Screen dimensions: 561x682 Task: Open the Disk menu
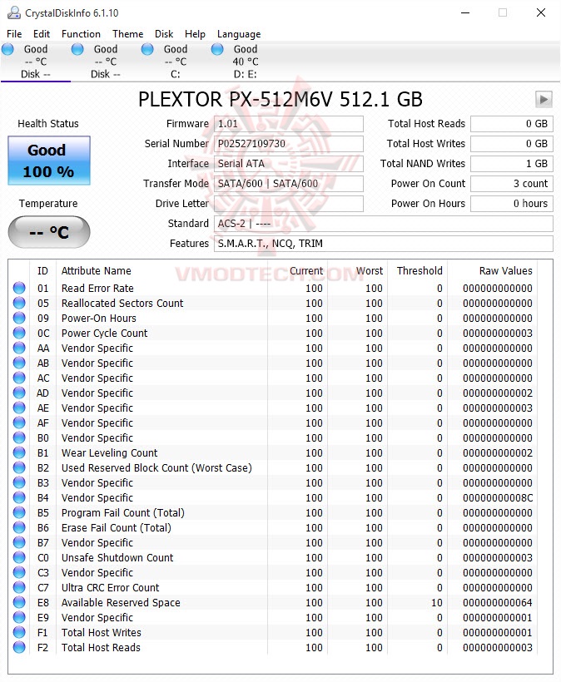[164, 34]
